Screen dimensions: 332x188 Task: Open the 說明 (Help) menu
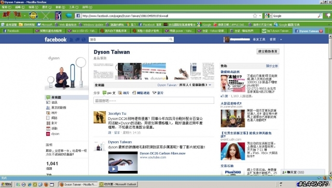[87, 7]
